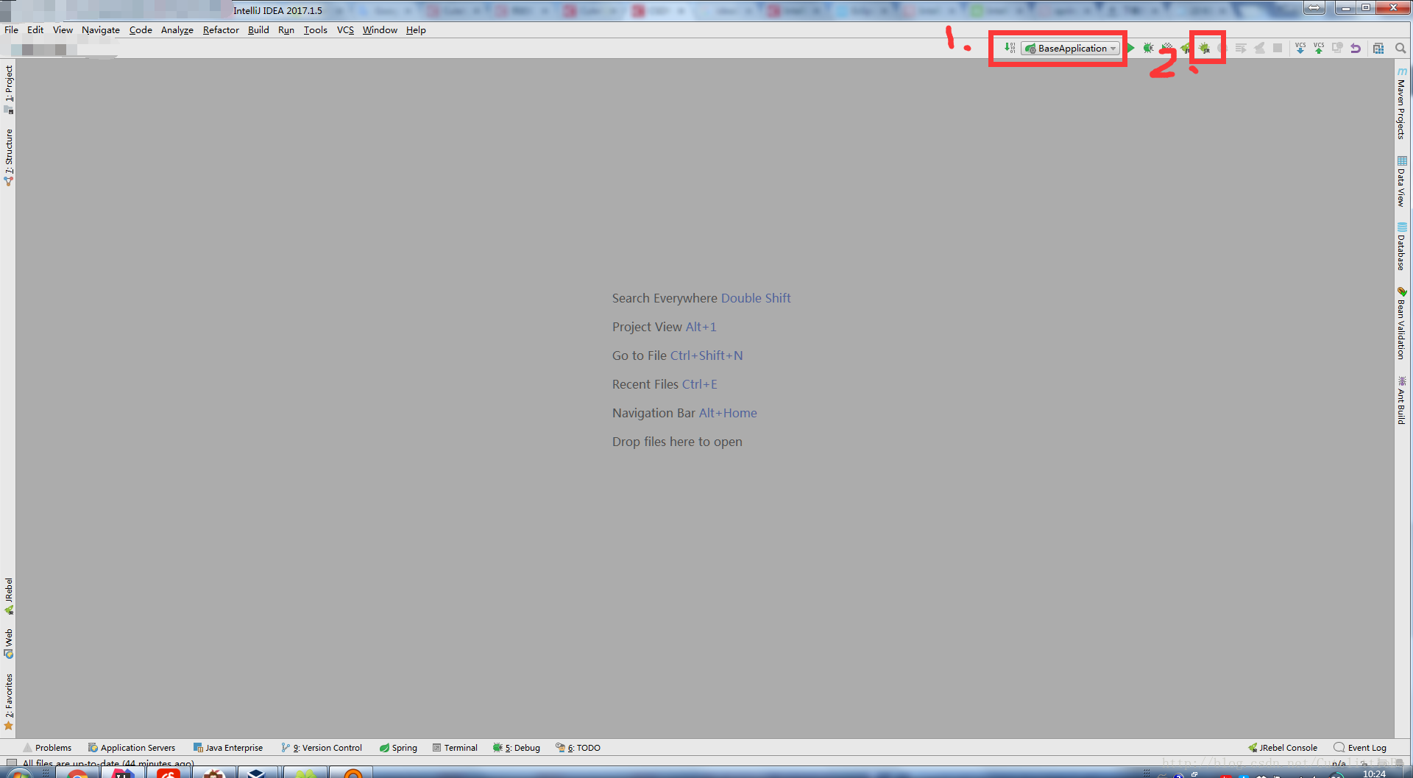
Task: Click the taskbar clock showing 10:24
Action: pos(1374,774)
